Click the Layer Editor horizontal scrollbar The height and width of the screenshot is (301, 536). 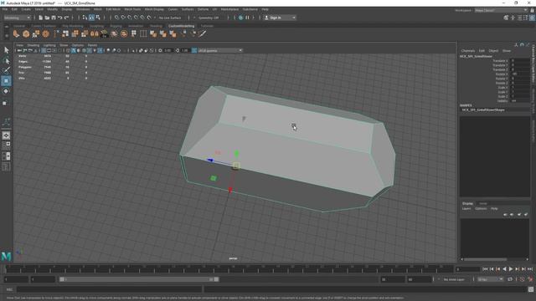click(485, 259)
